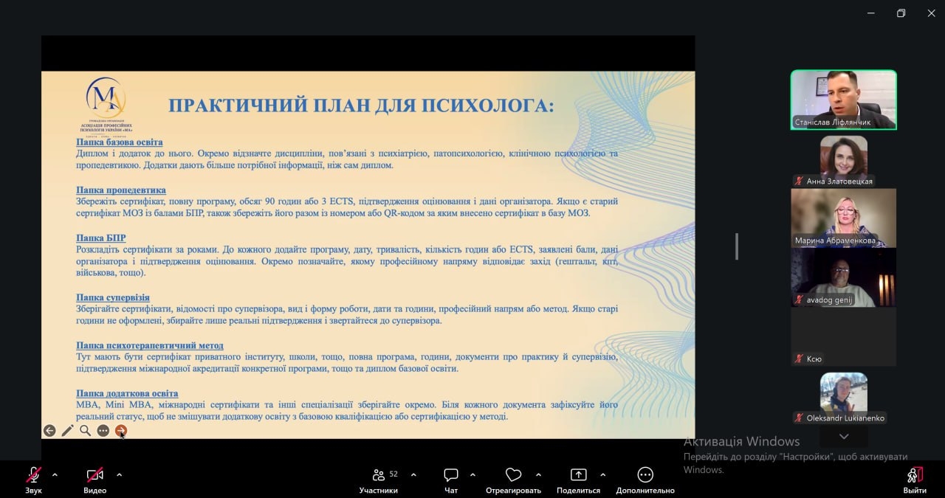Expand audio options arrow next to Звук
The width and height of the screenshot is (945, 498).
pyautogui.click(x=55, y=474)
